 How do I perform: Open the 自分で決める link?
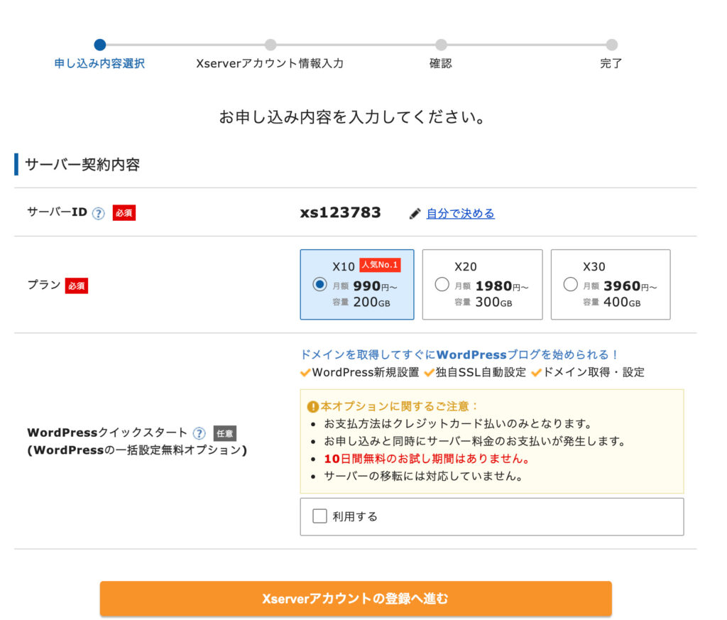pyautogui.click(x=460, y=213)
